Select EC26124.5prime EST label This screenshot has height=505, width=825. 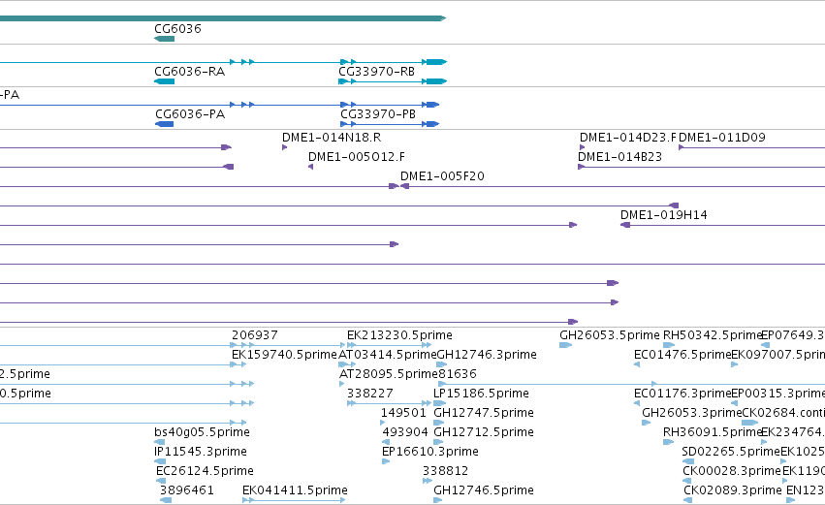click(x=205, y=471)
